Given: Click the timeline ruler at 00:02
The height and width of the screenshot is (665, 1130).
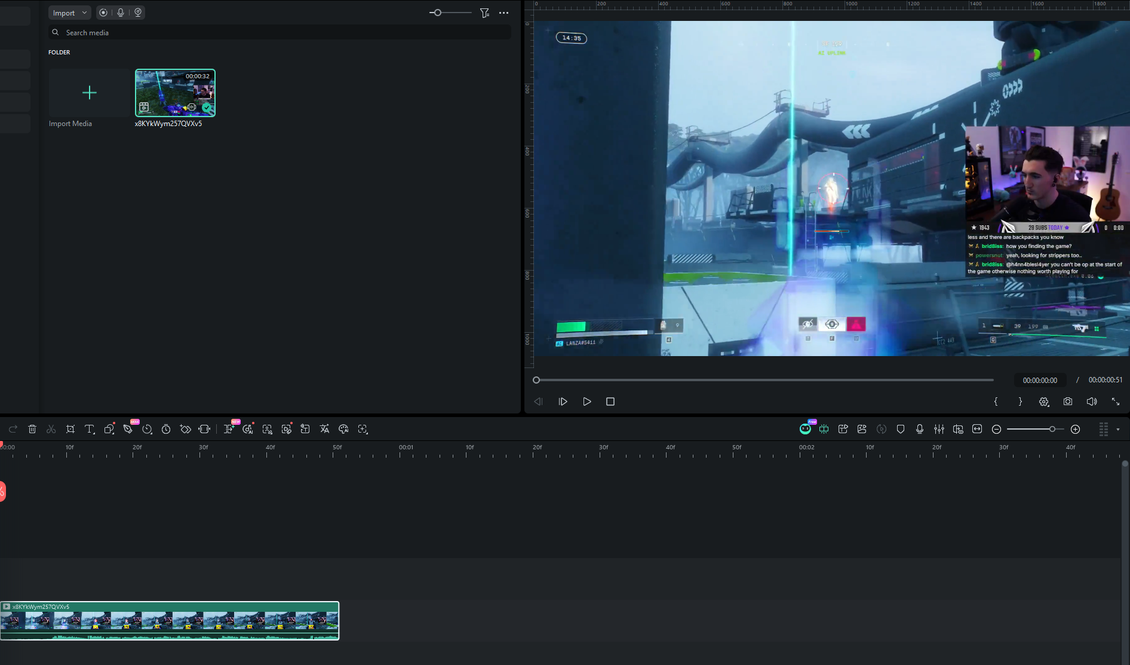Looking at the screenshot, I should pyautogui.click(x=806, y=448).
